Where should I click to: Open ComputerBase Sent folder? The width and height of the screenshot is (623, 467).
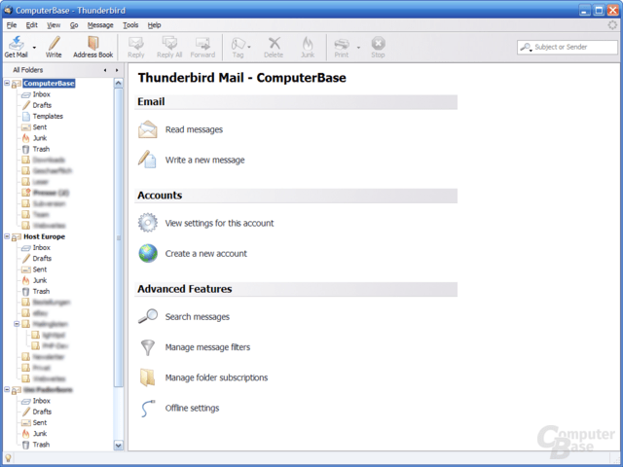pyautogui.click(x=39, y=127)
